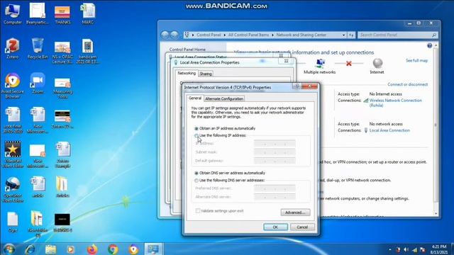Screen dimensions: 454x255
Task: Click the Multiple networks icon
Action: click(x=320, y=63)
